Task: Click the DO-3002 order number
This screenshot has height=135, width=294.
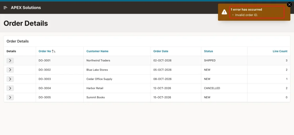Action: tap(45, 70)
